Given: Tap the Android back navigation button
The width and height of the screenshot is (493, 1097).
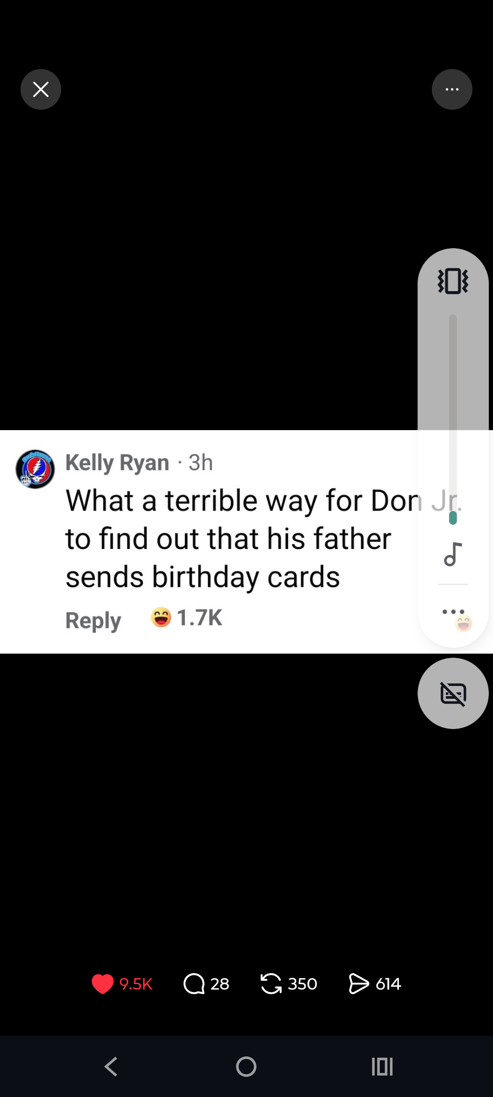Looking at the screenshot, I should coord(111,1067).
